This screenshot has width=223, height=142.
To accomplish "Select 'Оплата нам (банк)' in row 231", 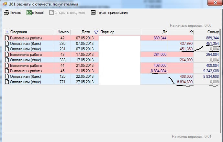I will pos(26,49).
